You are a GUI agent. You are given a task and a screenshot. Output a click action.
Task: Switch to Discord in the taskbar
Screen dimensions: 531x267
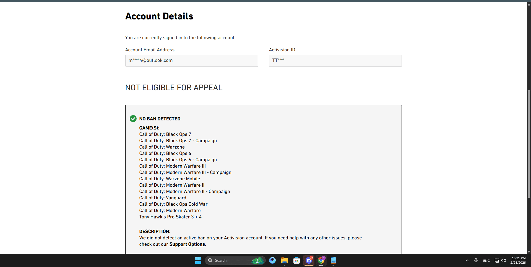(309, 260)
